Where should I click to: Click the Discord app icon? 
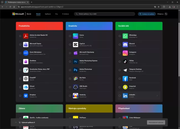(125, 45)
